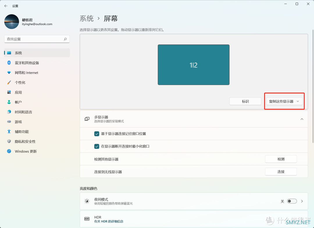Viewport: 314px width, 228px height.
Task: Click the Windows Update refresh icon
Action: pos(9,151)
